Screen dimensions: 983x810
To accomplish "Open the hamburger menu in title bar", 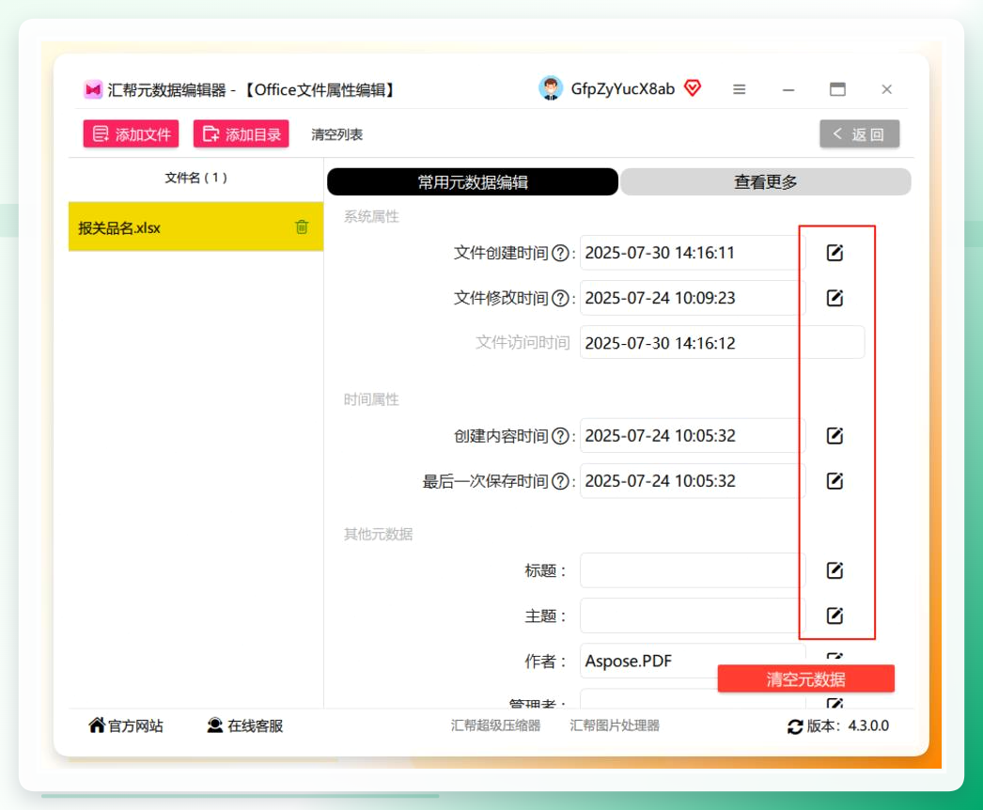I will [740, 89].
